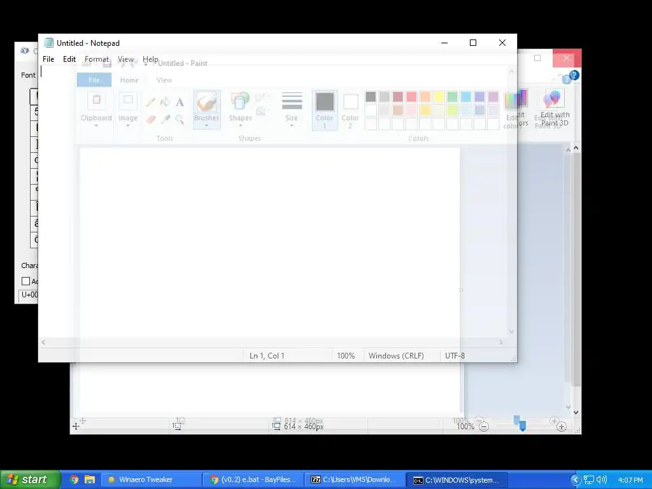
Task: Click the Character Map icon in its title bar
Action: tap(25, 51)
